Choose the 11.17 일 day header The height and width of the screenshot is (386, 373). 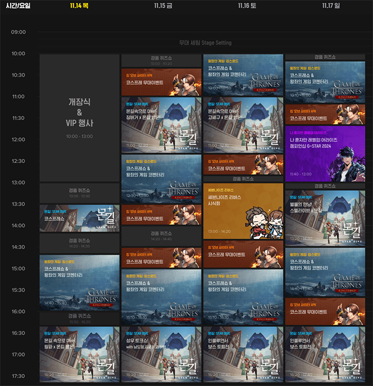click(331, 5)
